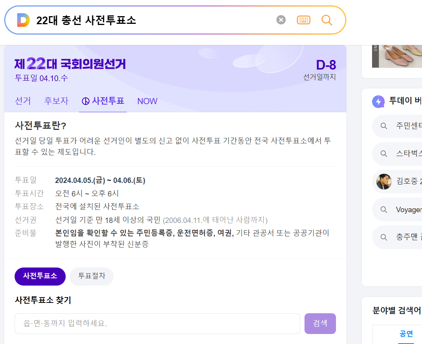The image size is (422, 344).
Task: Click the 검색 button to find polling stations
Action: click(x=320, y=323)
